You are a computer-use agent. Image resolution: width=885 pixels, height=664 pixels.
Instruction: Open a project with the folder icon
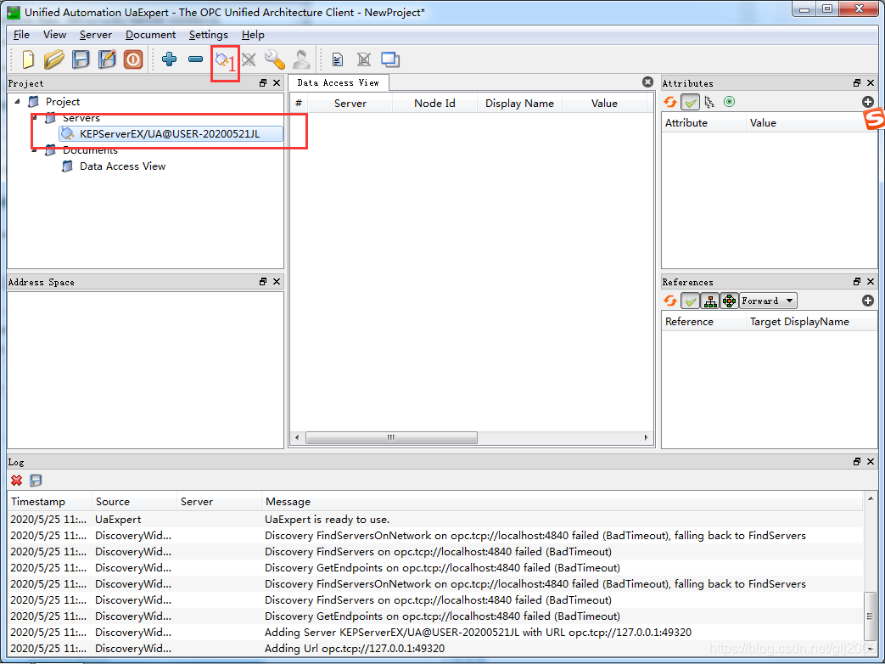click(54, 59)
